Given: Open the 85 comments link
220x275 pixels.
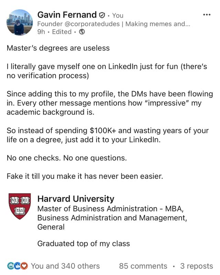Looking at the screenshot, I should (143, 266).
